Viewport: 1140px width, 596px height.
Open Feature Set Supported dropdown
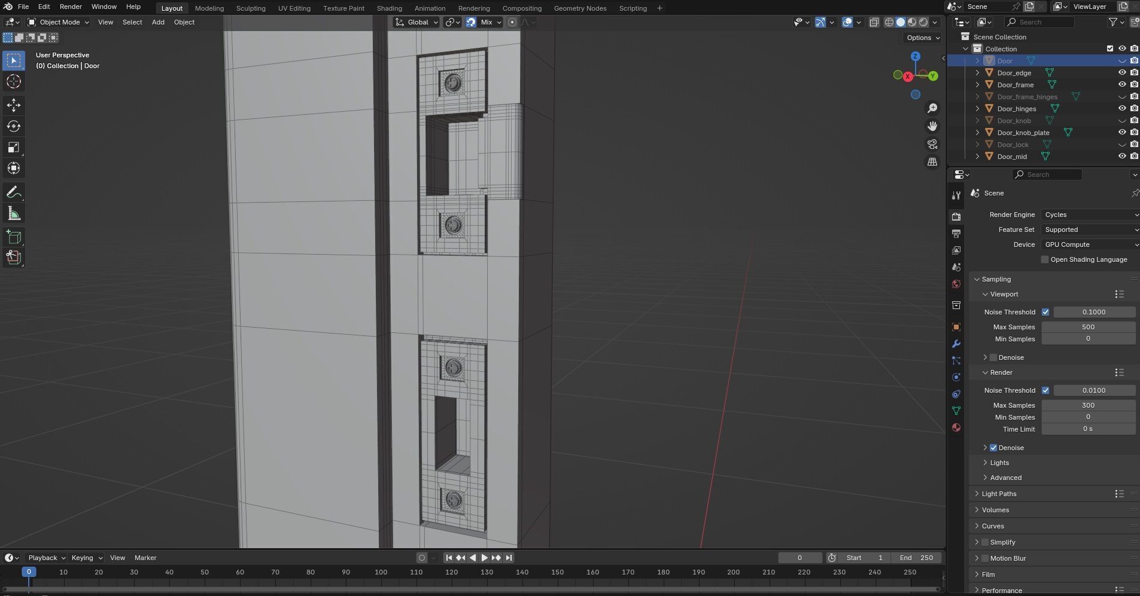click(1090, 230)
